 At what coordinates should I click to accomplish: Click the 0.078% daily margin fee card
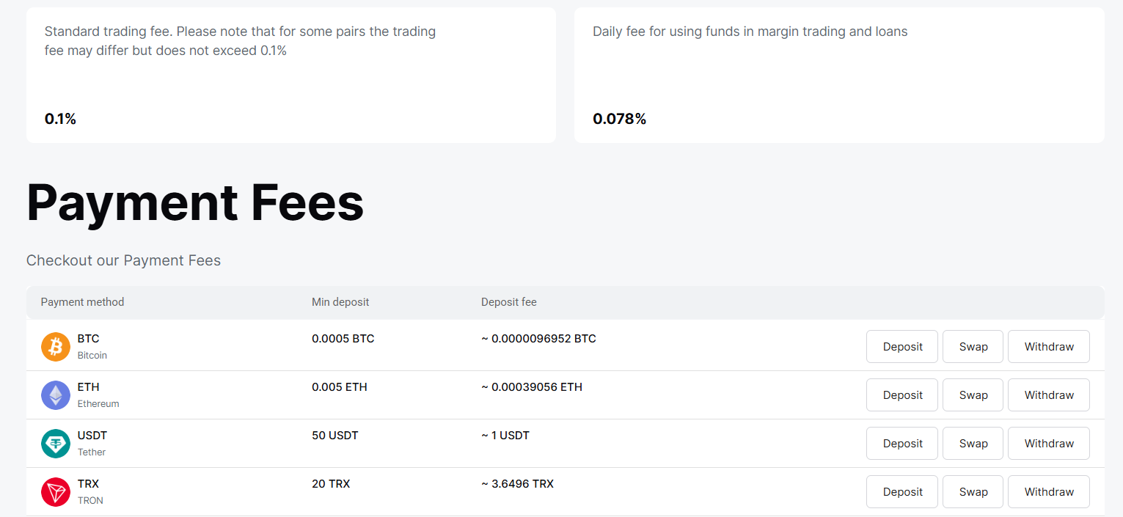pos(838,75)
